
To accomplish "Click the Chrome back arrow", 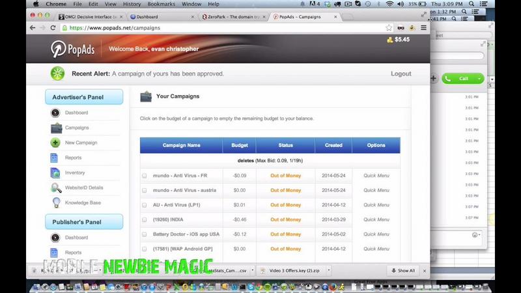I will point(32,28).
